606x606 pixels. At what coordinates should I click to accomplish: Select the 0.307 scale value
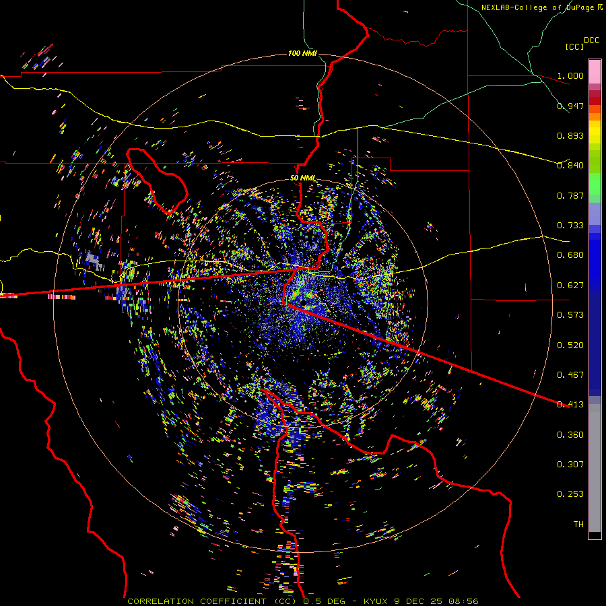pos(570,465)
